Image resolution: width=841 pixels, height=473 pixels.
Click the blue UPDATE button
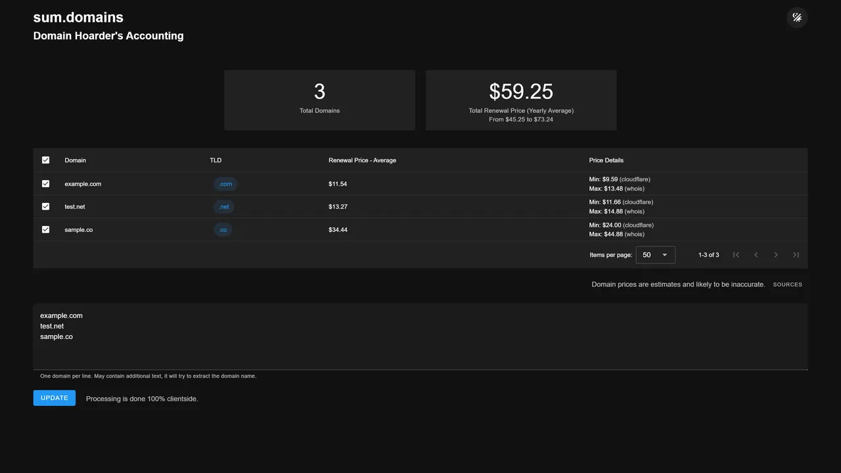[x=55, y=398]
